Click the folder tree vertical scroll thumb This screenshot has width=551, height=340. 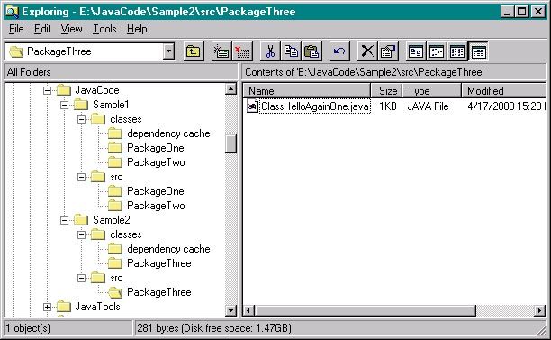coord(230,143)
